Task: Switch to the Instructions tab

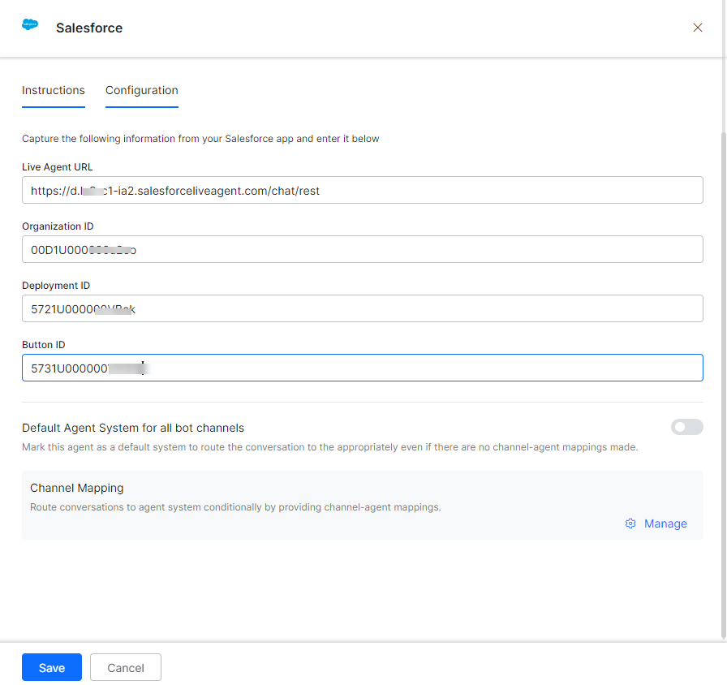Action: [x=54, y=90]
